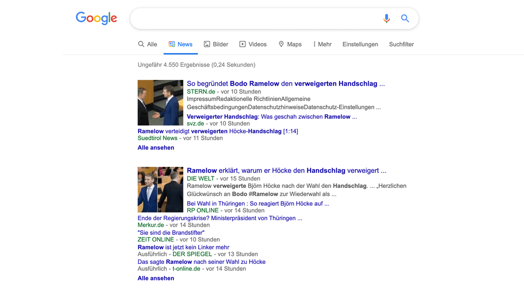
Task: Open the svz.de Verweigerter Handschlag article
Action: pos(272,116)
